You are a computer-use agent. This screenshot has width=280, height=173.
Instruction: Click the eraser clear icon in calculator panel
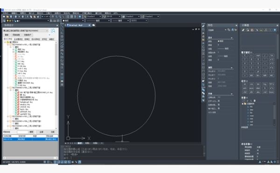(244, 30)
